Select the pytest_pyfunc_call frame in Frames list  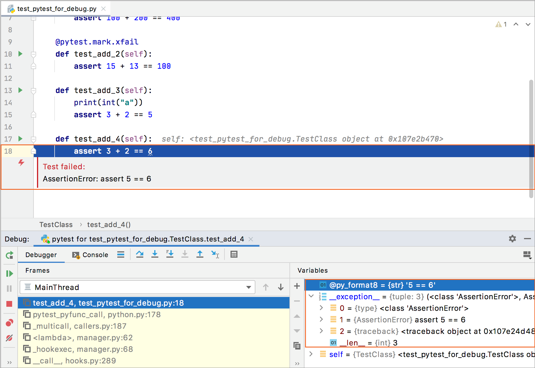point(97,314)
